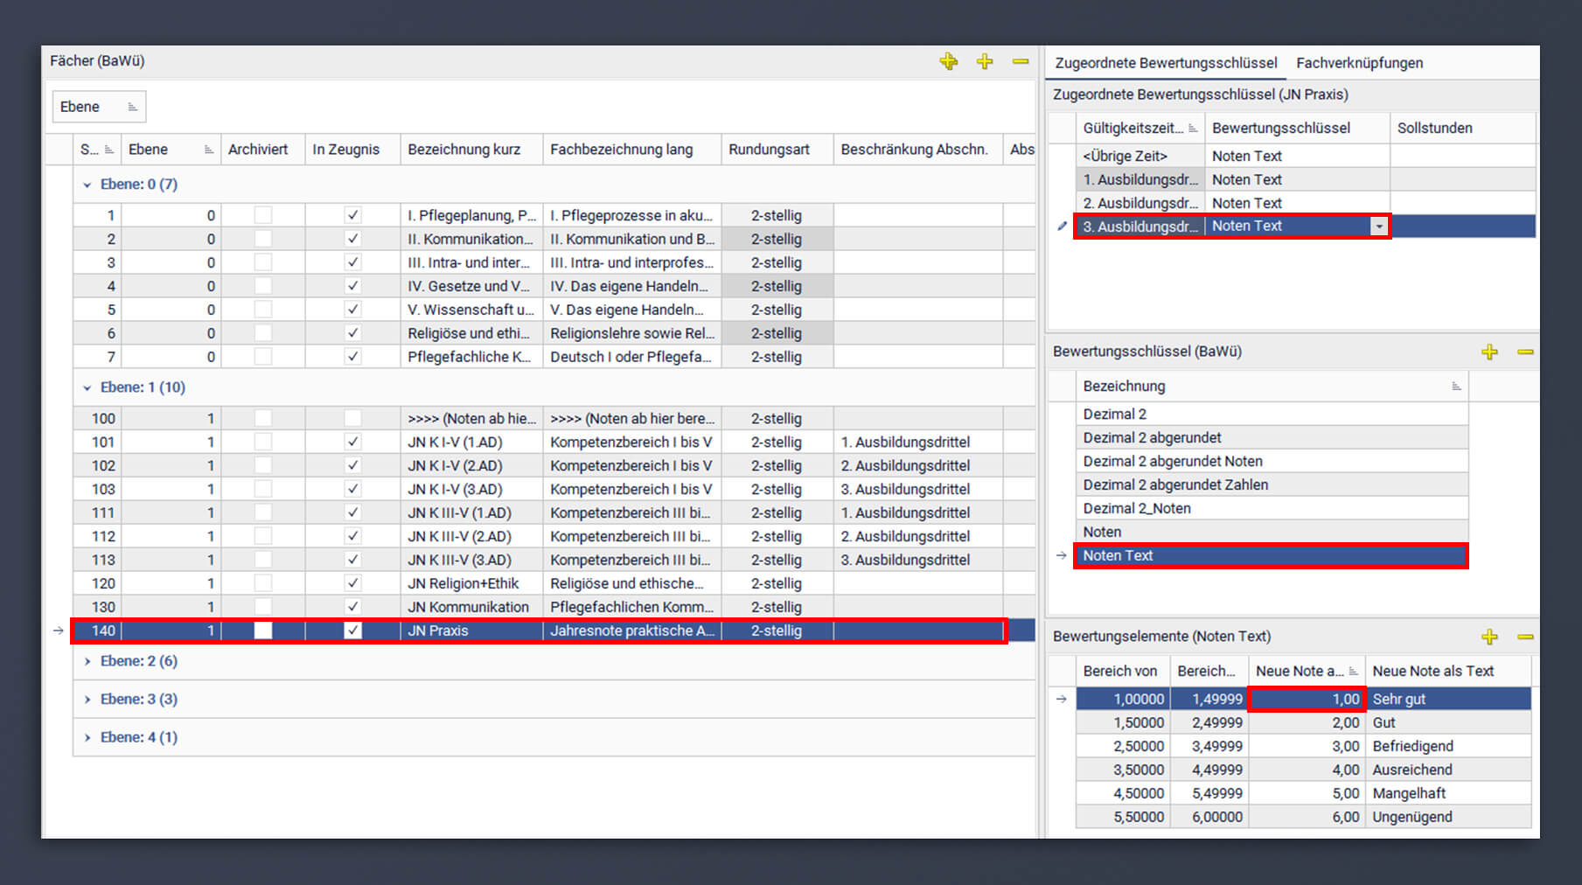This screenshot has height=885, width=1582.
Task: Expand the Ebene: 4 (1) group
Action: 87,738
